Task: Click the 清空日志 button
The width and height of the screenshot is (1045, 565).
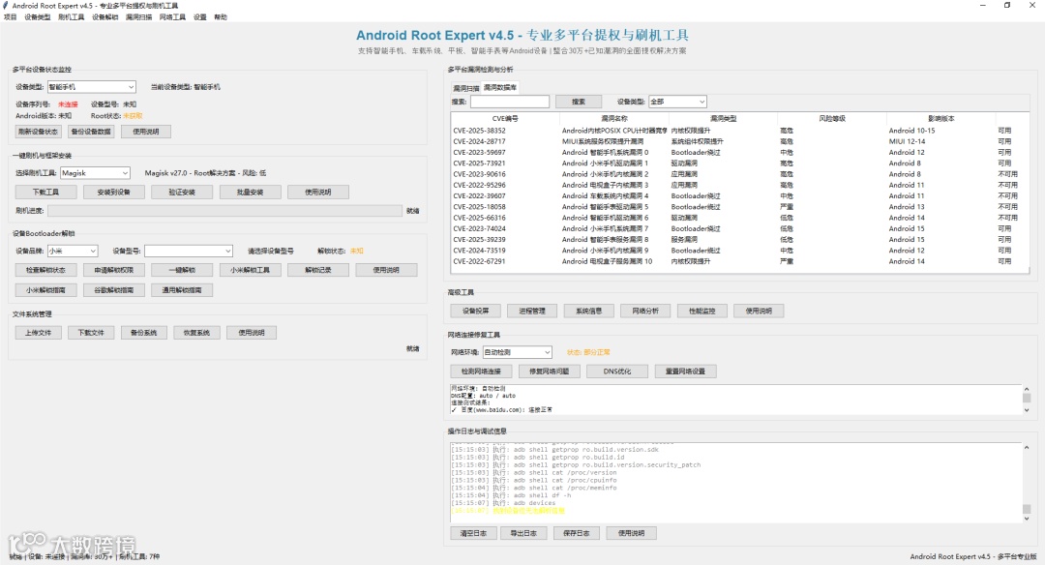Action: coord(473,533)
